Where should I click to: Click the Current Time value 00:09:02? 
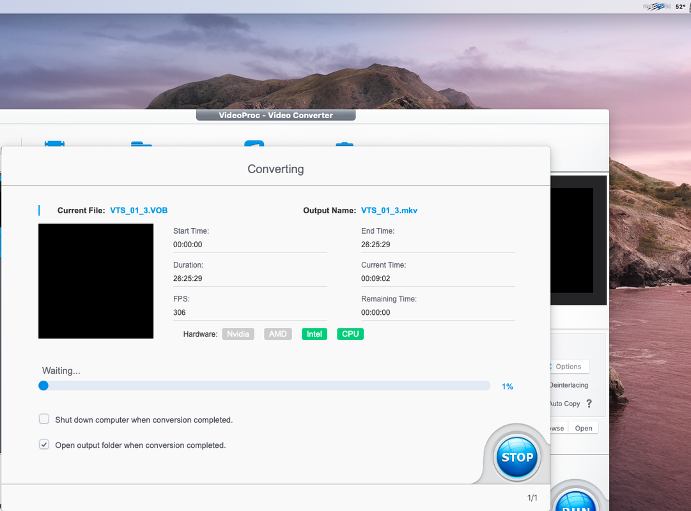click(x=375, y=278)
